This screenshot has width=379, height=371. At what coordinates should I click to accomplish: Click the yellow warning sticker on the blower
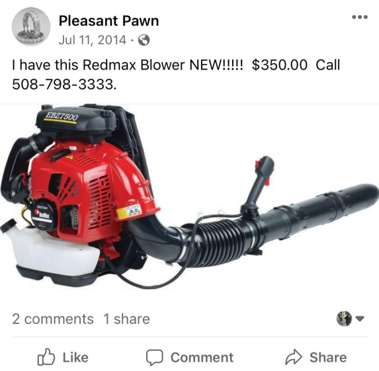129,212
